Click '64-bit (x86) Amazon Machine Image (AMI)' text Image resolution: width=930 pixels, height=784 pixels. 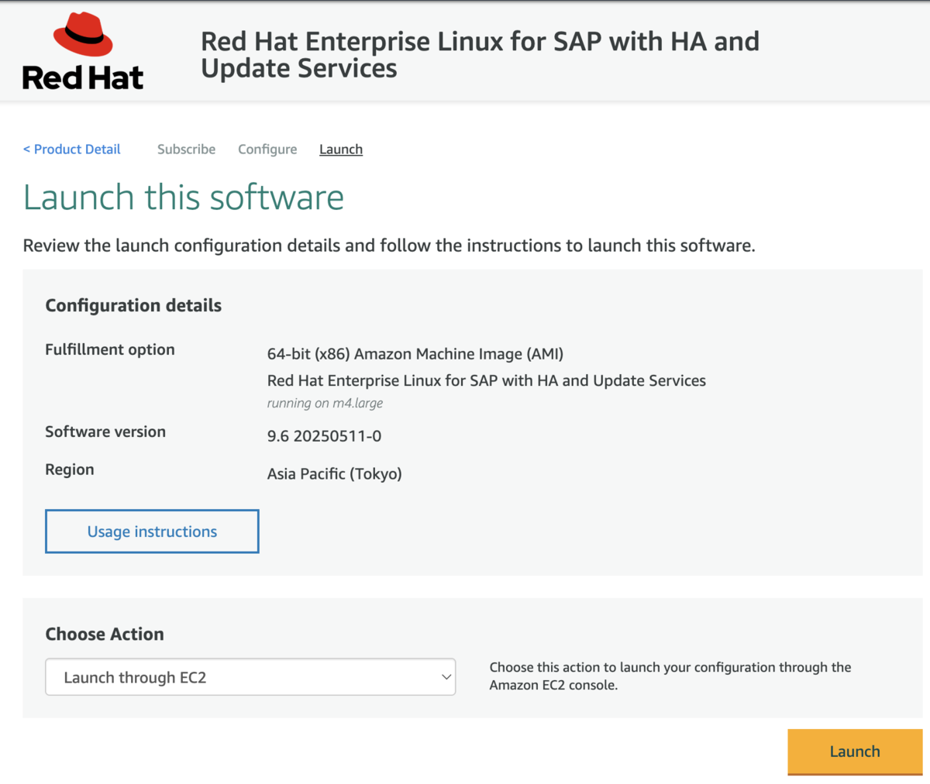click(415, 354)
